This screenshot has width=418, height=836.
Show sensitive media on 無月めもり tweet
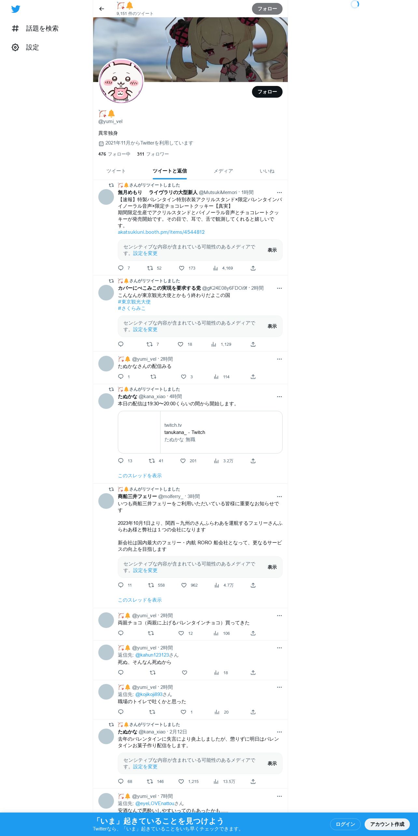coord(272,250)
